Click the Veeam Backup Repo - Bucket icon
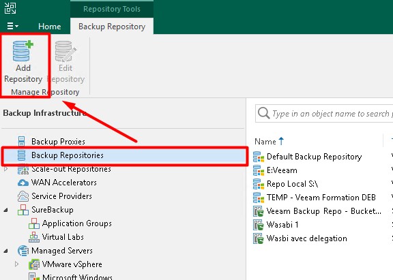 coord(259,211)
